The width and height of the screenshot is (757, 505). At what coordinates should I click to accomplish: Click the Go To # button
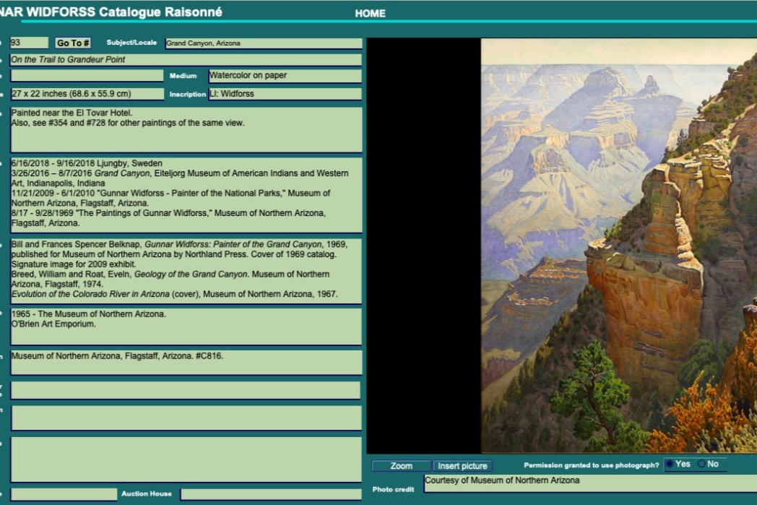pos(73,43)
